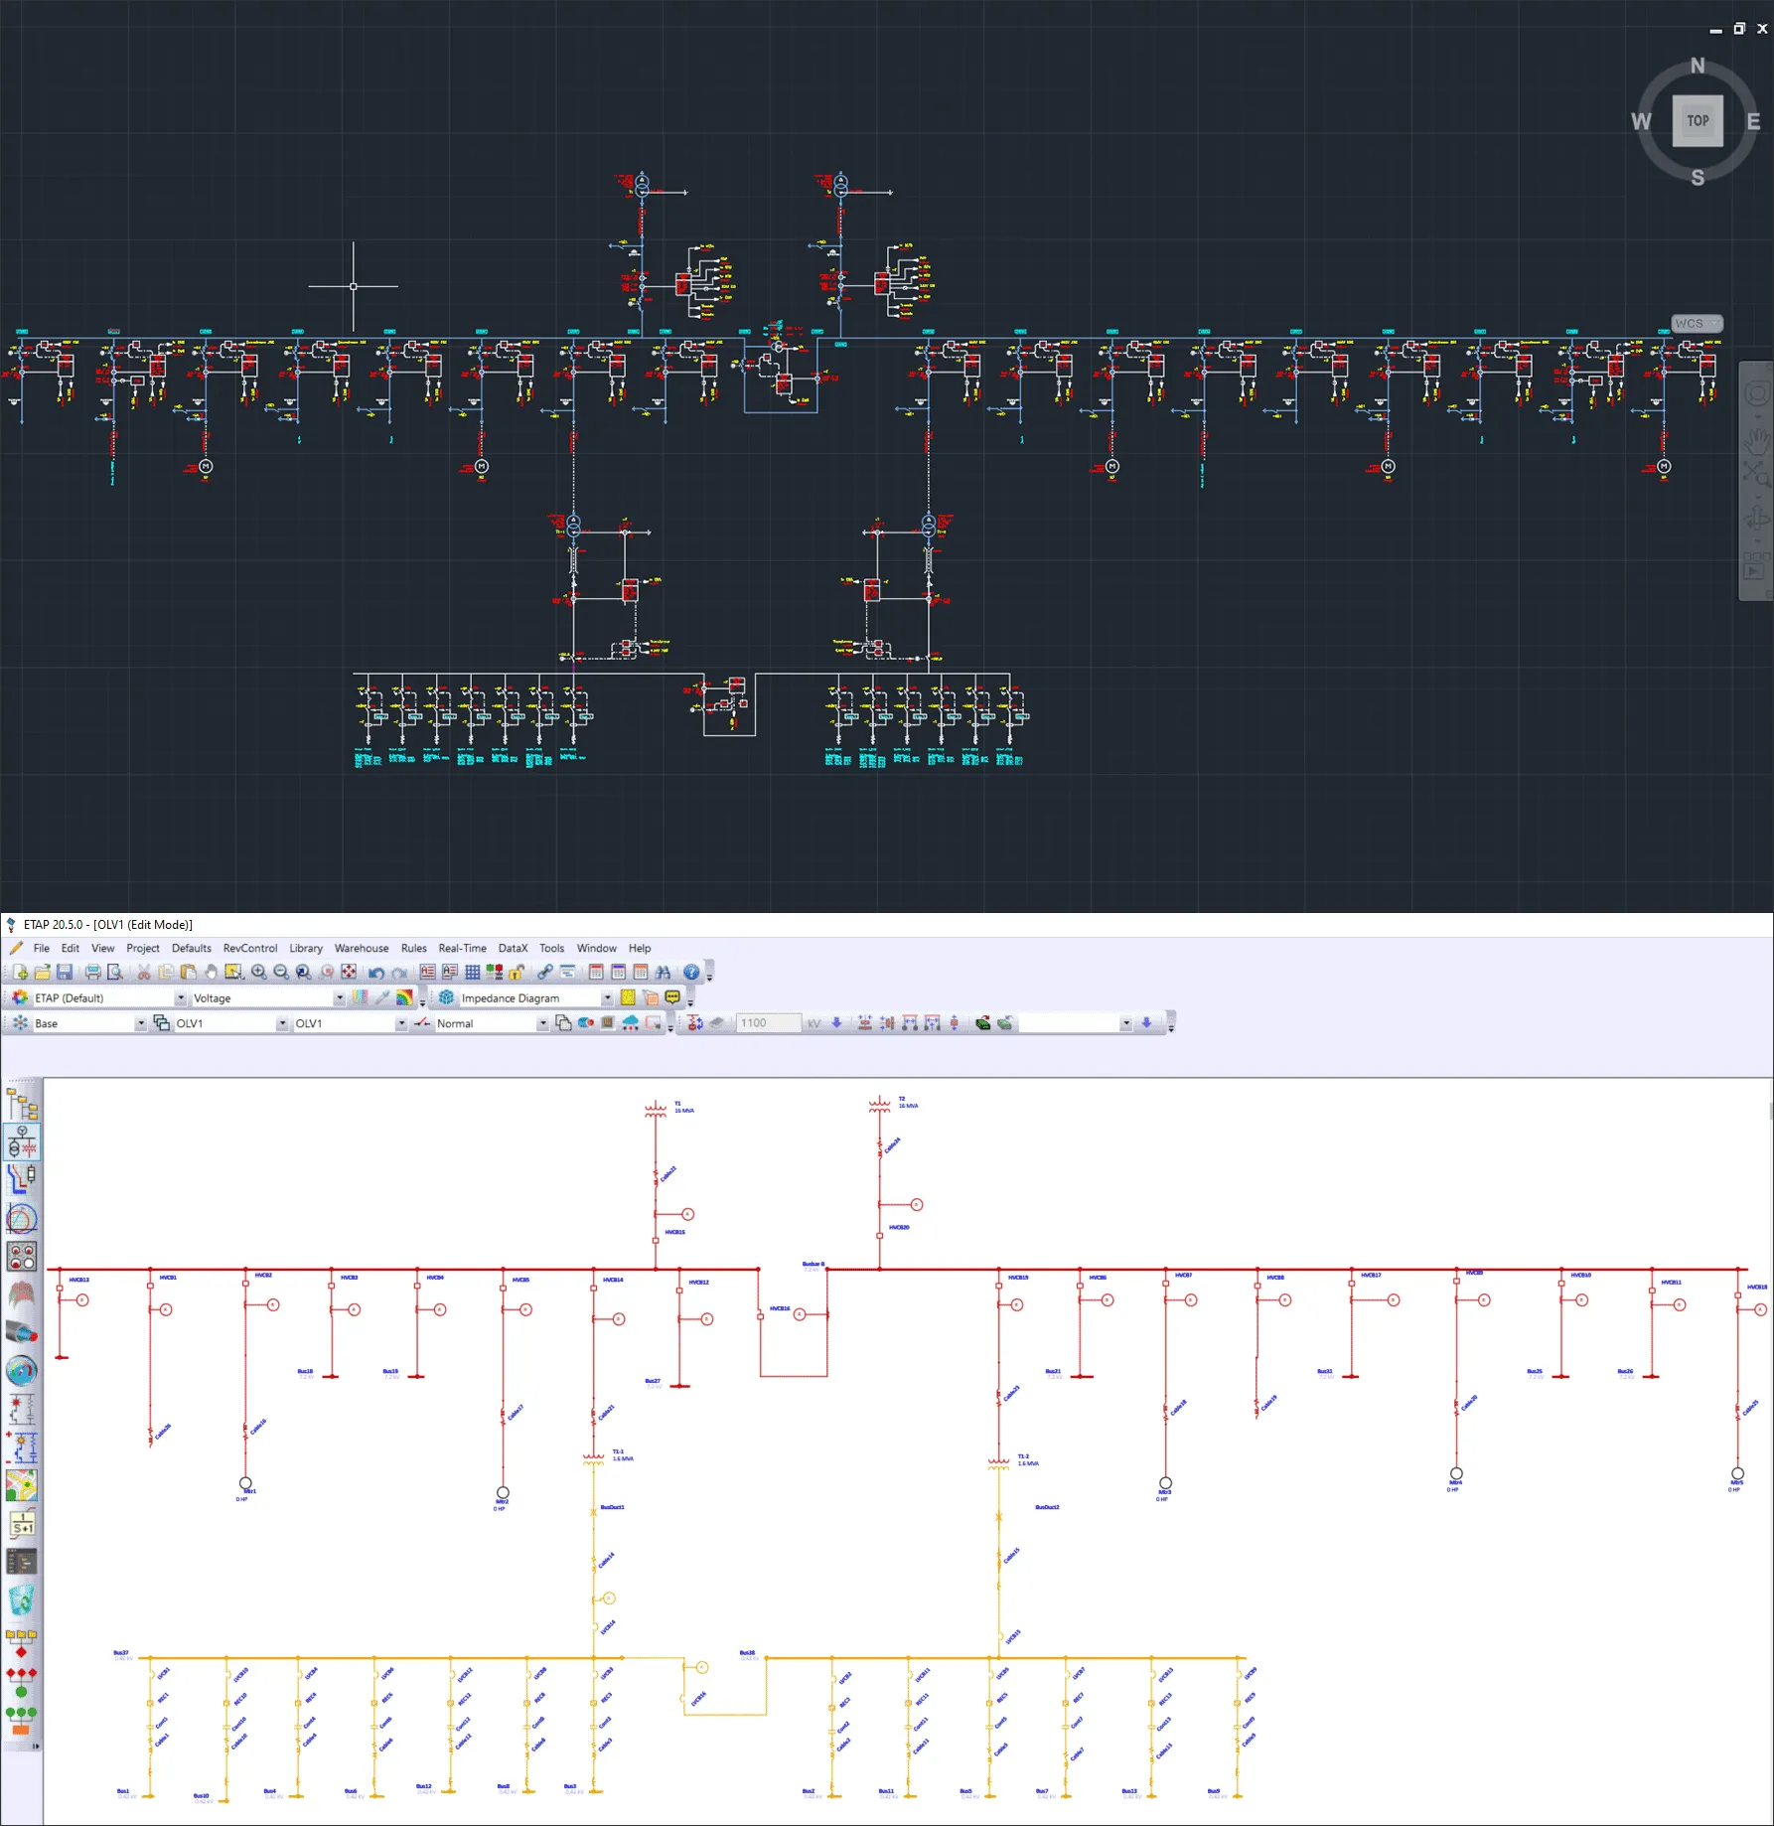
Task: Open the RevControl menu
Action: 249,949
